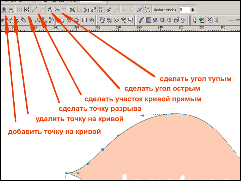The height and width of the screenshot is (181, 241).
Task: Select the Interactive Contour tool
Action: (x=148, y=20)
